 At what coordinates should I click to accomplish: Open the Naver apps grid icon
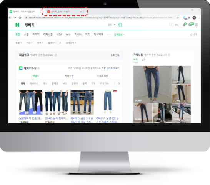click(196, 25)
